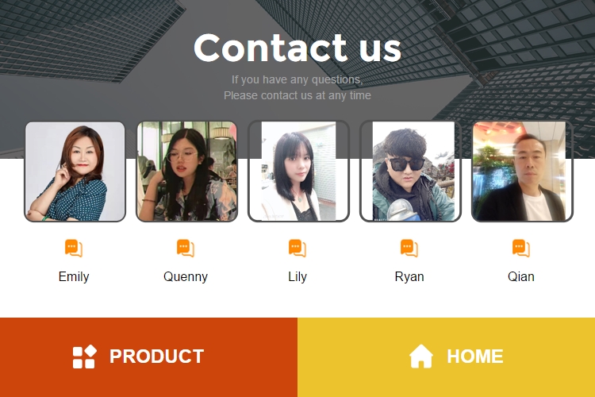This screenshot has width=595, height=397.
Task: Click the Emily name label
Action: pyautogui.click(x=74, y=277)
